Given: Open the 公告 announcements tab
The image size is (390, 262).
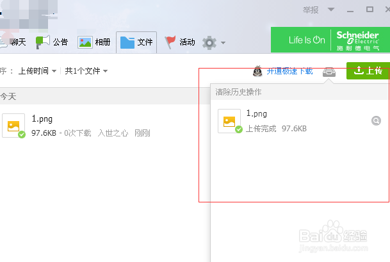Looking at the screenshot, I should [x=52, y=42].
